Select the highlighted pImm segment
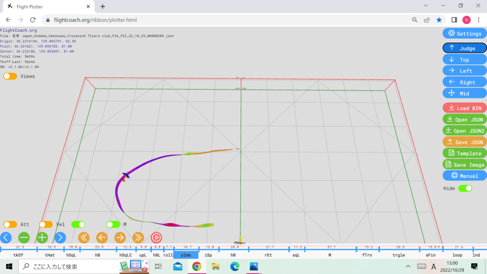487x274 pixels. click(186, 255)
